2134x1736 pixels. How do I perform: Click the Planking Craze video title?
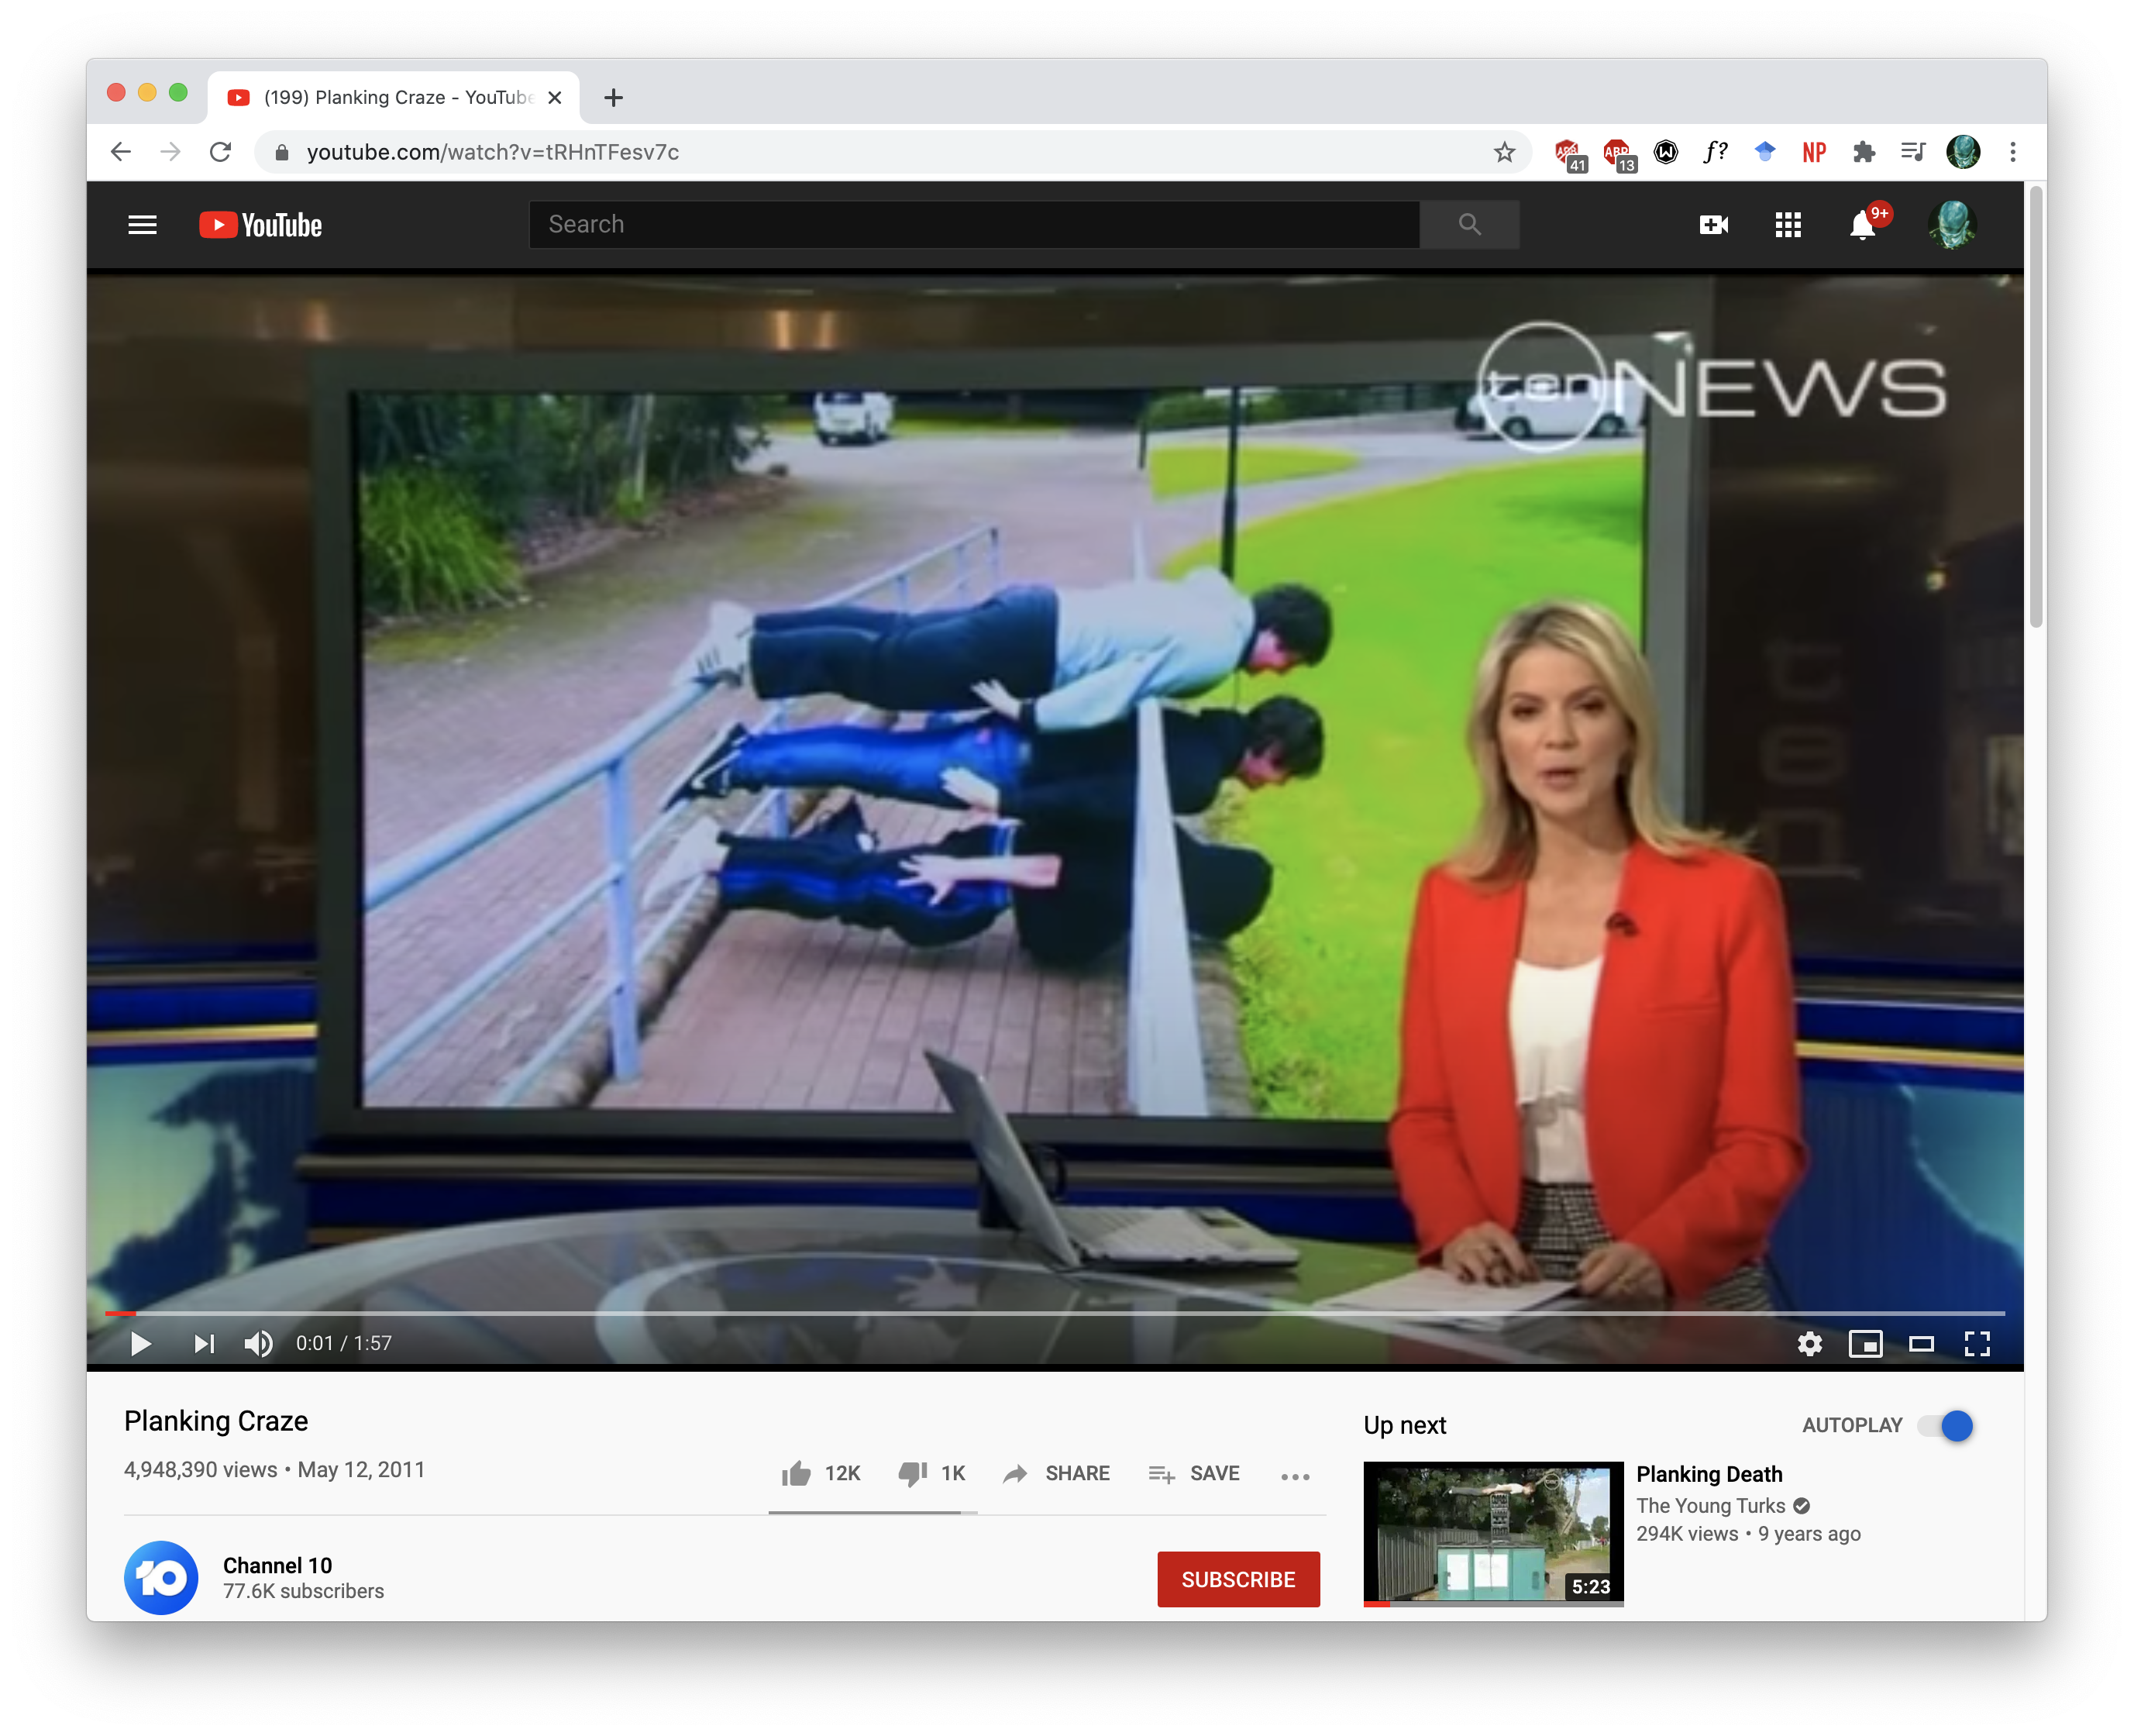coord(216,1421)
